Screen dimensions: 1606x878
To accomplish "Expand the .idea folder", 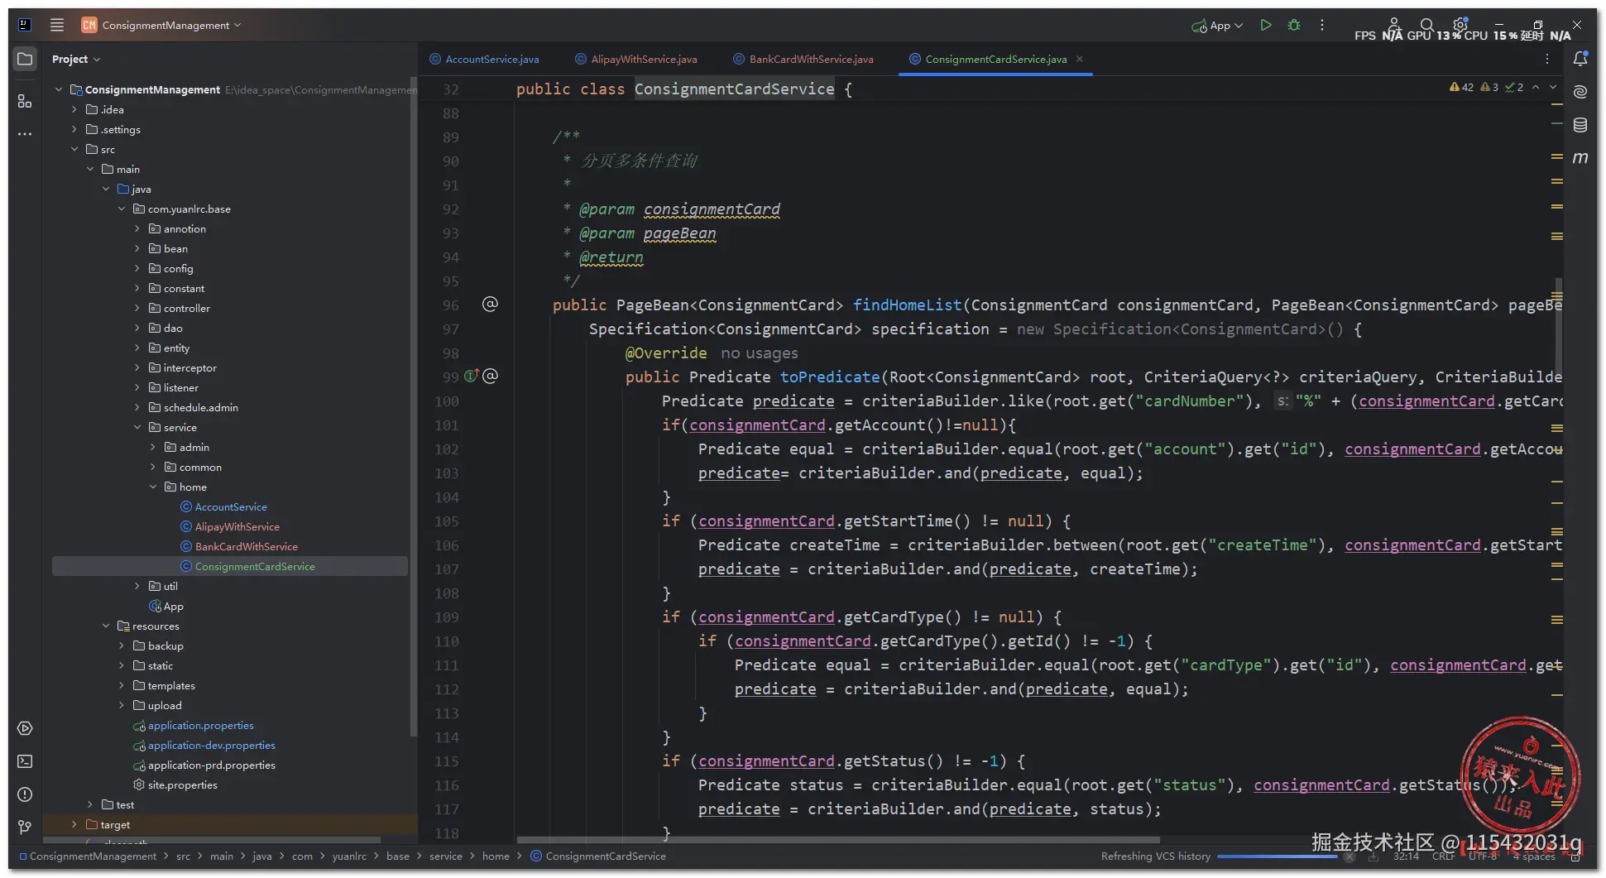I will [74, 110].
